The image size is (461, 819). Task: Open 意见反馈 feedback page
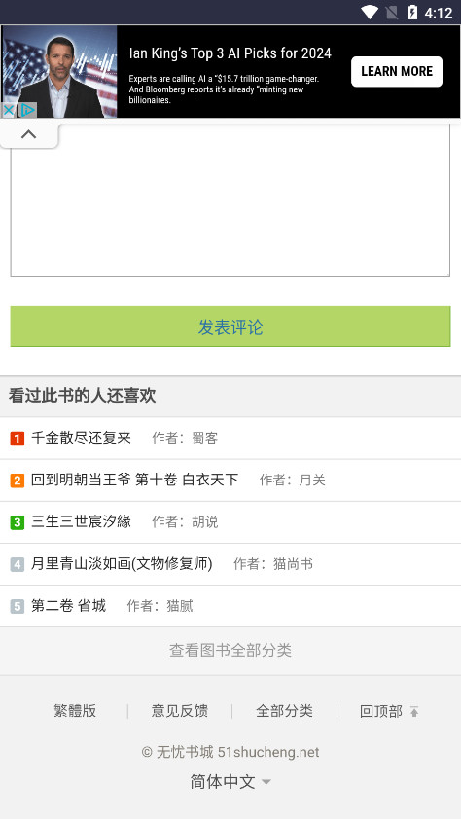click(180, 711)
